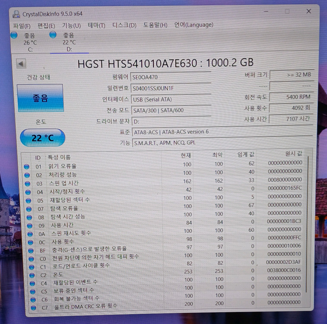Select the 재할당된 섹터 수 attribute name
The image size is (327, 324).
(70, 200)
